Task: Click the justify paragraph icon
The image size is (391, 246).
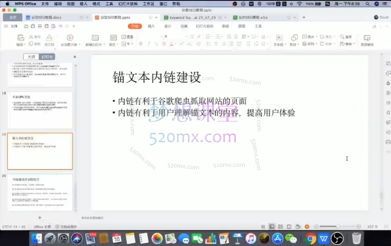Action: point(231,44)
